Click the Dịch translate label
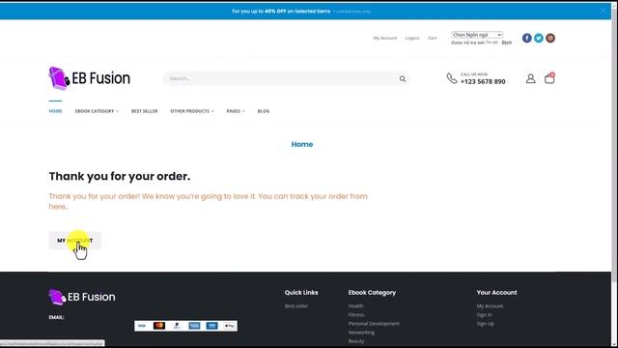The image size is (618, 348). [506, 43]
